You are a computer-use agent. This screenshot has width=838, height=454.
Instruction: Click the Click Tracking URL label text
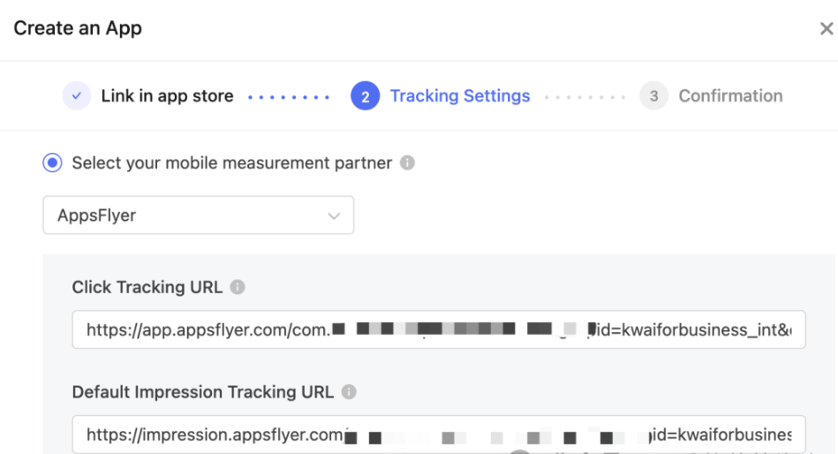[x=147, y=287]
